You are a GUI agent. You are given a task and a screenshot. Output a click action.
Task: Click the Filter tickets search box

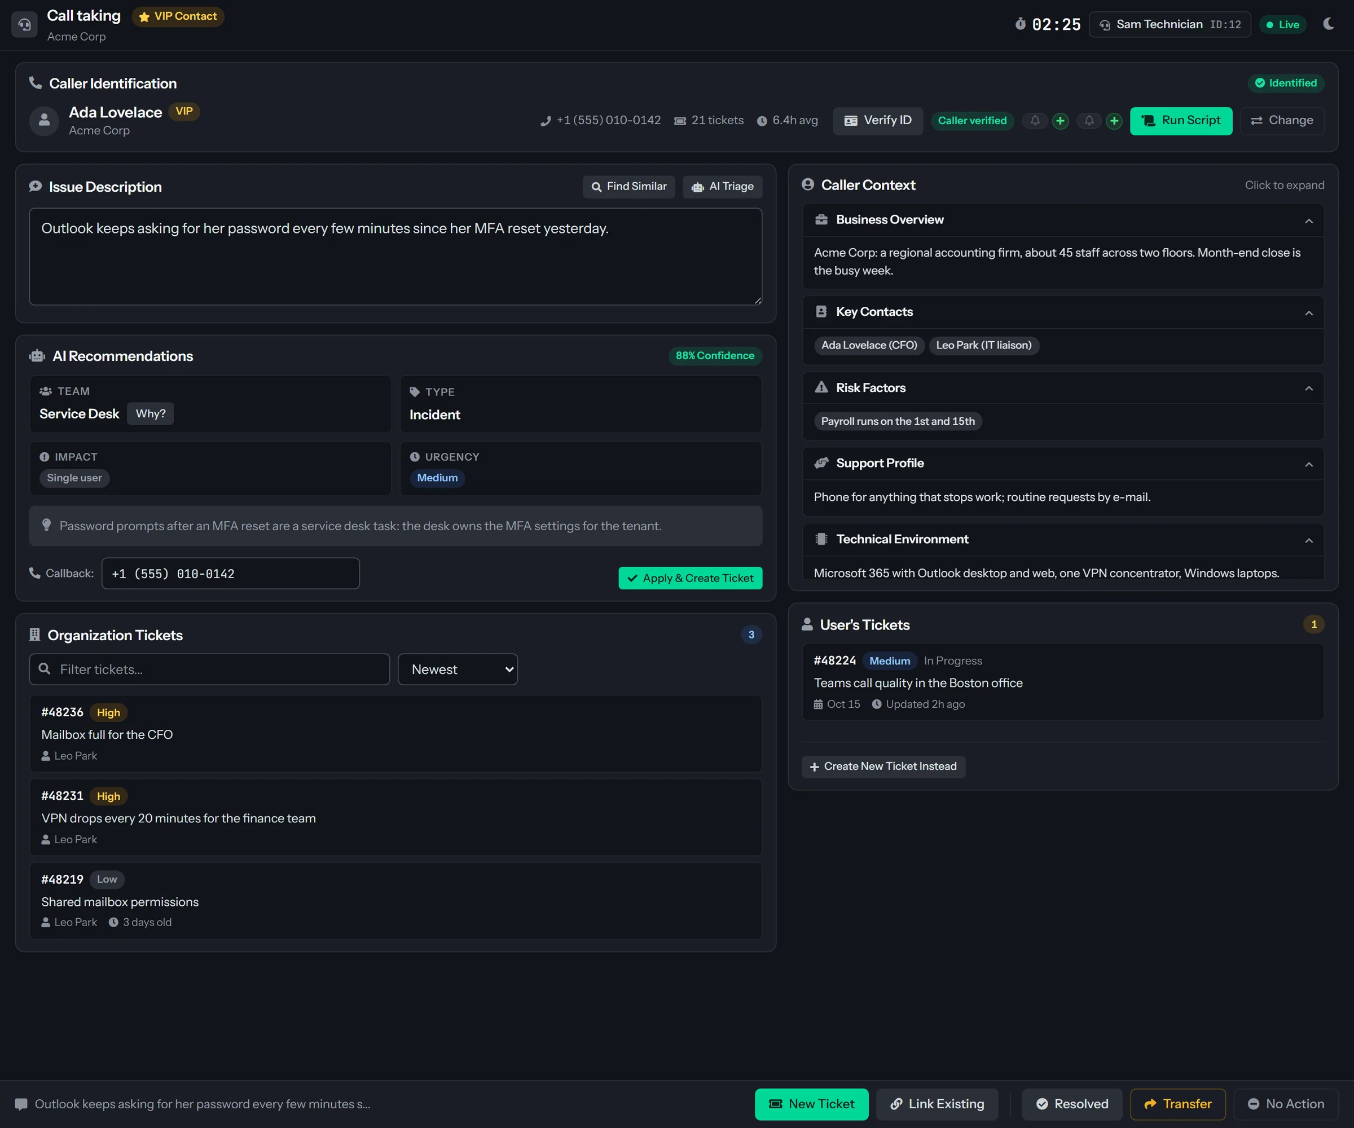(x=209, y=669)
